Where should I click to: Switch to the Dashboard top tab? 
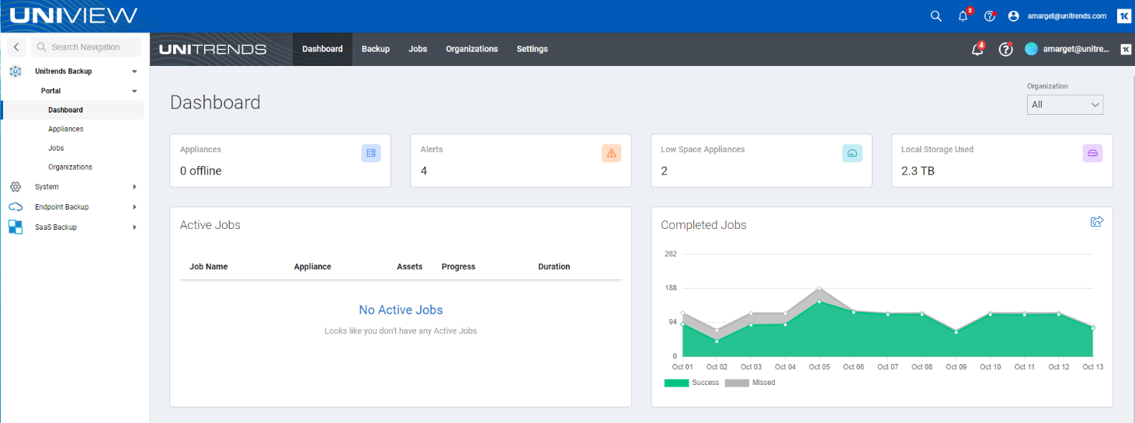click(x=322, y=49)
